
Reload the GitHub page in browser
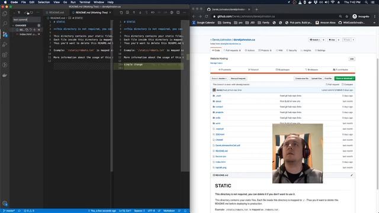(207, 17)
